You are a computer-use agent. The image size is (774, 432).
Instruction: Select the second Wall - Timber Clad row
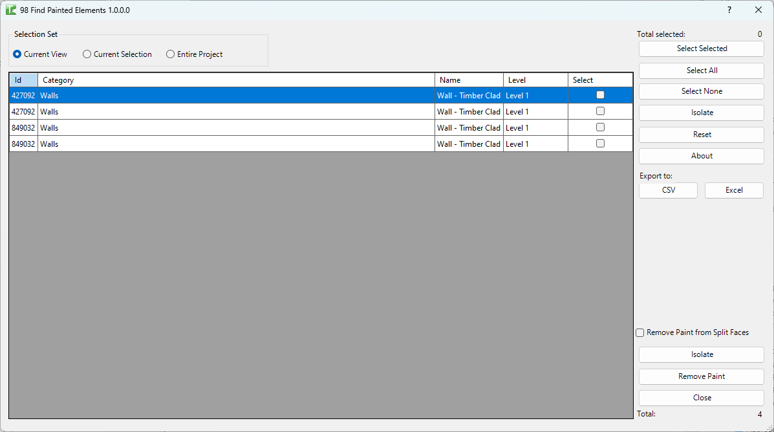click(259, 111)
